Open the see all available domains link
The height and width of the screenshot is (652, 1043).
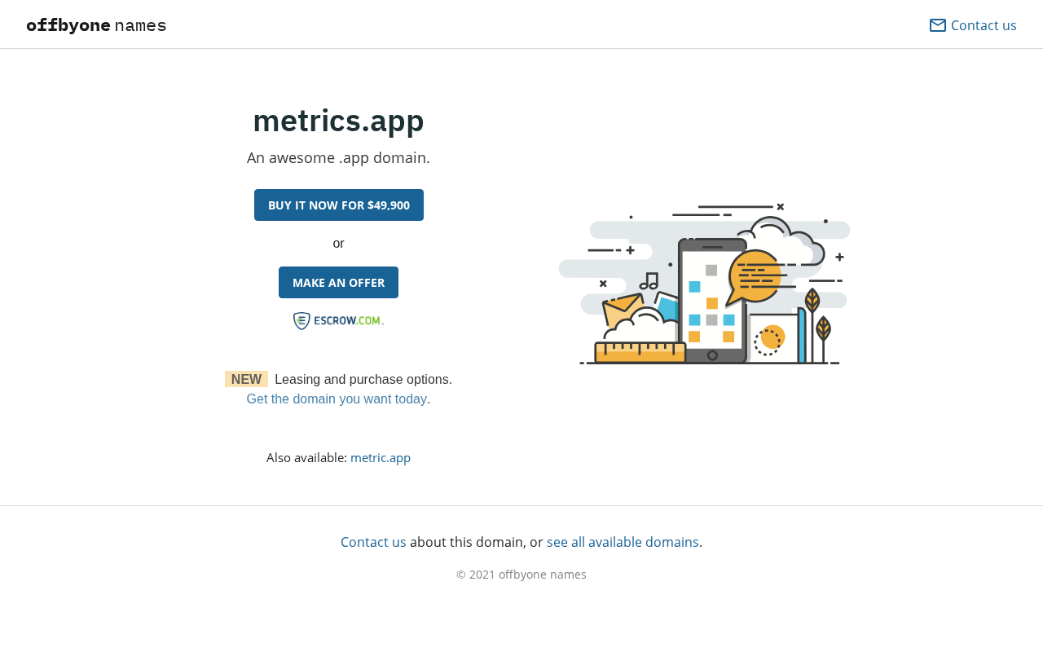623,542
